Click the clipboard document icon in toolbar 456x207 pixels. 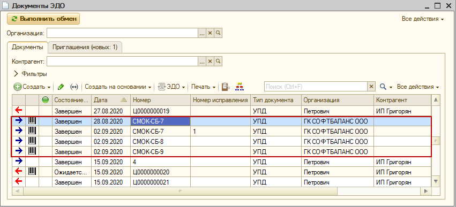click(226, 87)
